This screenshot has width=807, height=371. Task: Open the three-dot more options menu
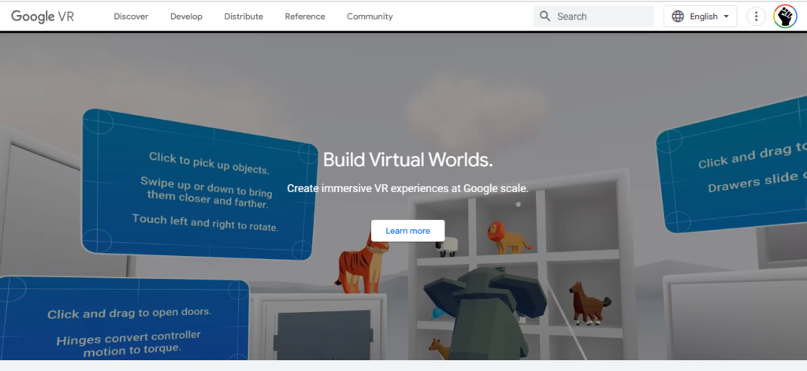[756, 17]
